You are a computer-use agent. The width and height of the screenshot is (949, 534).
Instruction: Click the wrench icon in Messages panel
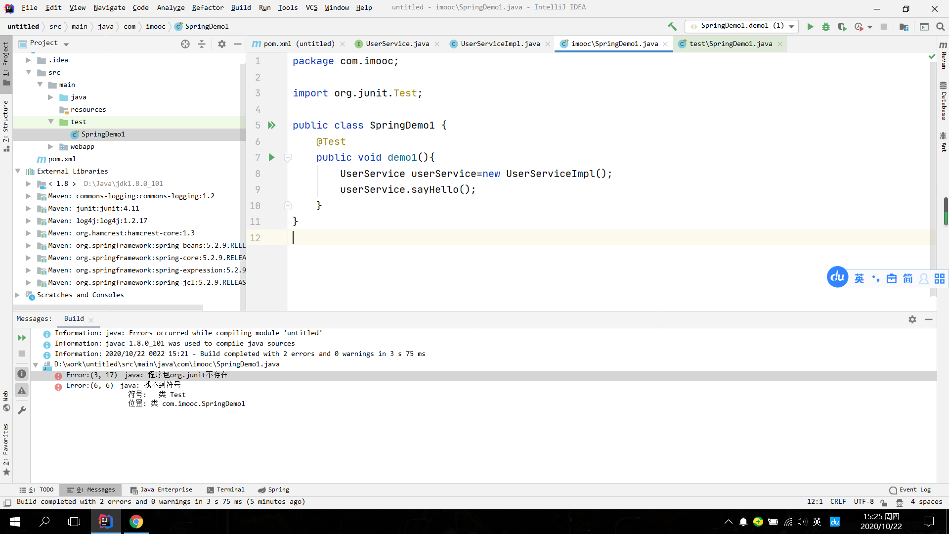pyautogui.click(x=22, y=410)
